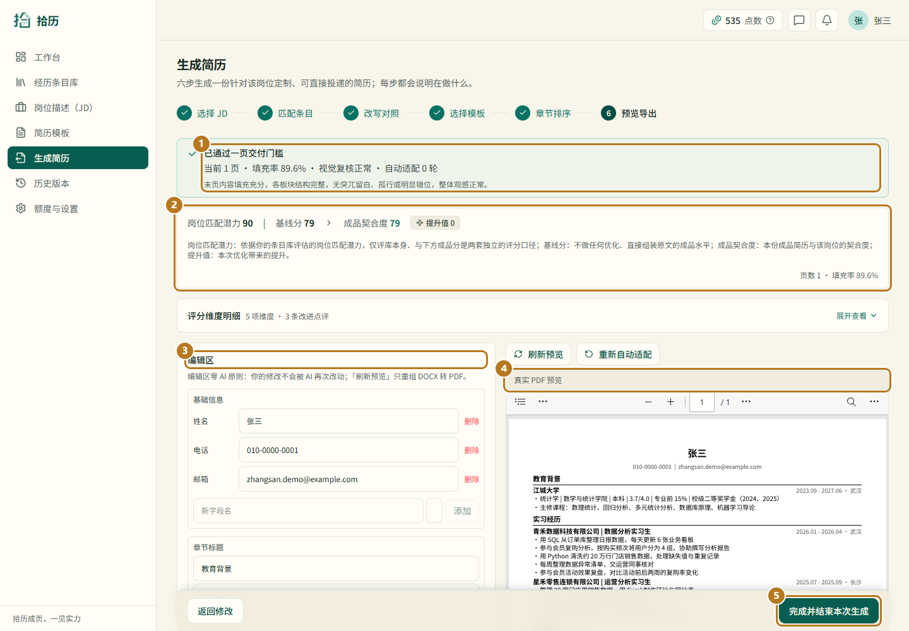This screenshot has width=909, height=631.
Task: Open 额度与设置 settings page
Action: tap(78, 208)
